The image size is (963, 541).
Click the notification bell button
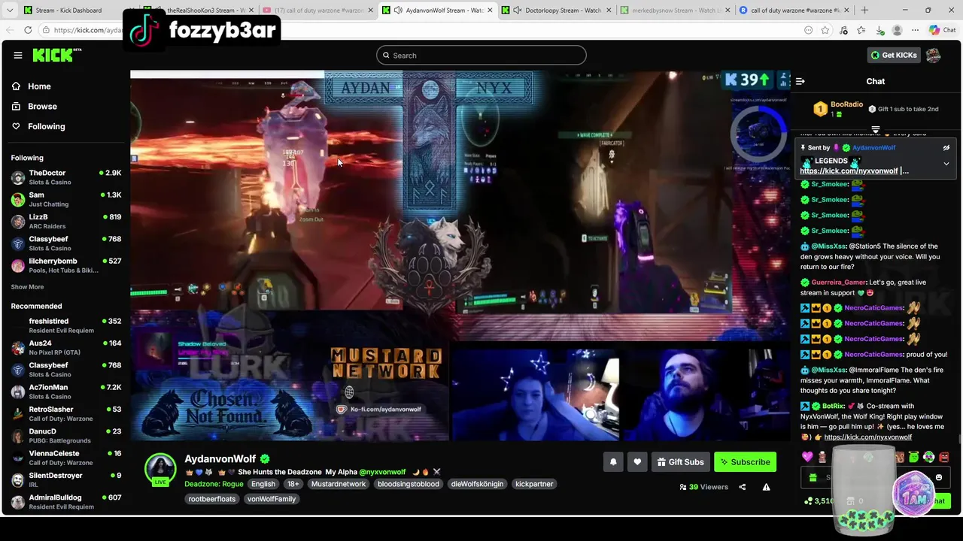point(613,462)
